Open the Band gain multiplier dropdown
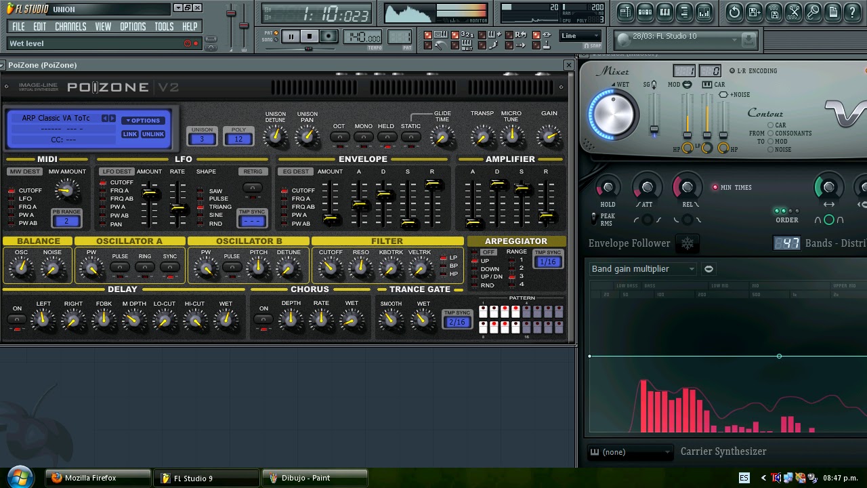The height and width of the screenshot is (488, 867). (642, 268)
